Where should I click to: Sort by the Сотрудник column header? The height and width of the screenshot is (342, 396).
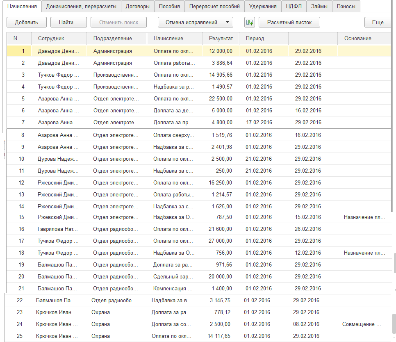pyautogui.click(x=51, y=38)
